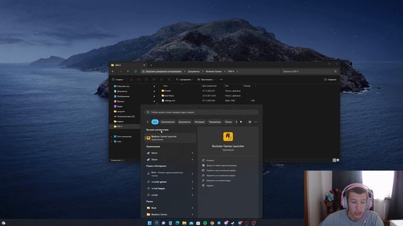
Task: Switch Explorer to large thumbnails view icon
Action: coord(338,160)
